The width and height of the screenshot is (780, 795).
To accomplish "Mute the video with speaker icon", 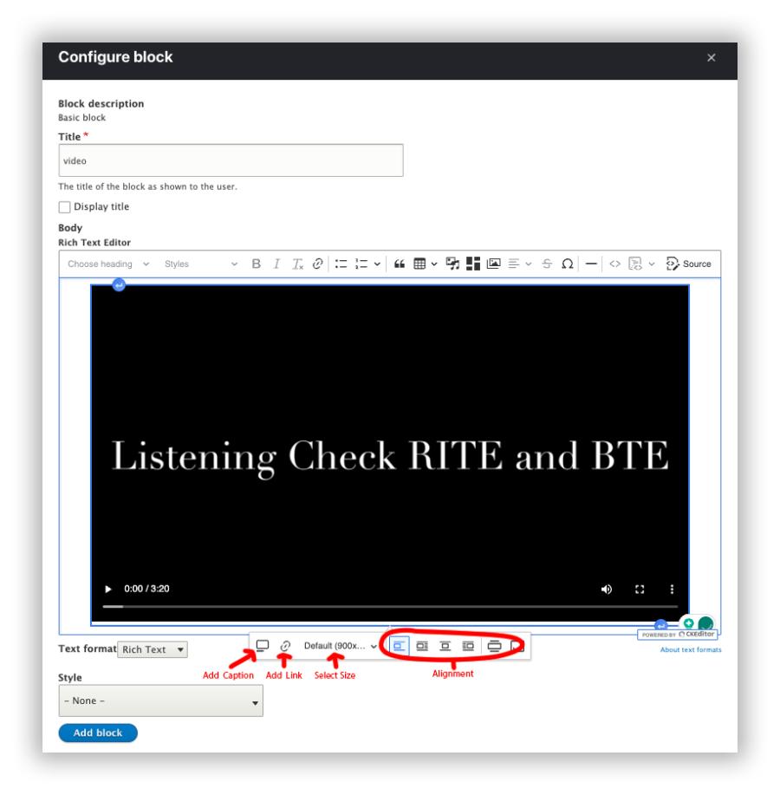I will 607,590.
